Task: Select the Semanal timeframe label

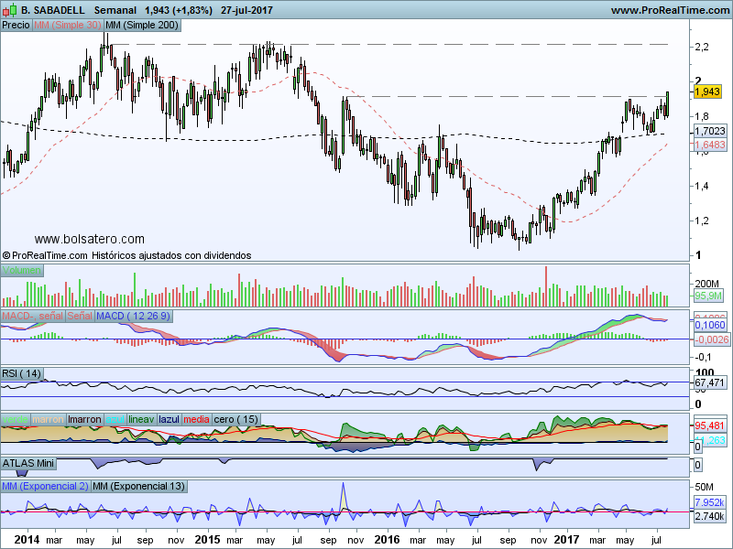Action: pyautogui.click(x=115, y=10)
